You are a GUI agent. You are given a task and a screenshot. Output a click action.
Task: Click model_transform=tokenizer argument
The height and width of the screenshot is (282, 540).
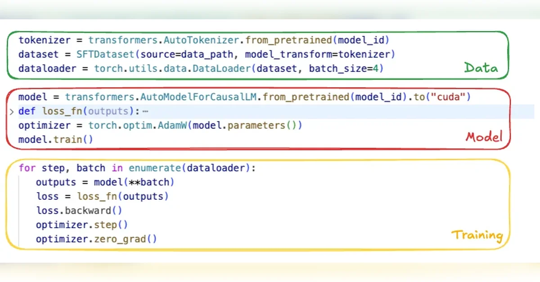[x=319, y=54]
